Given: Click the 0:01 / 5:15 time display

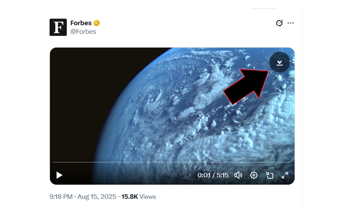Looking at the screenshot, I should pos(213,175).
